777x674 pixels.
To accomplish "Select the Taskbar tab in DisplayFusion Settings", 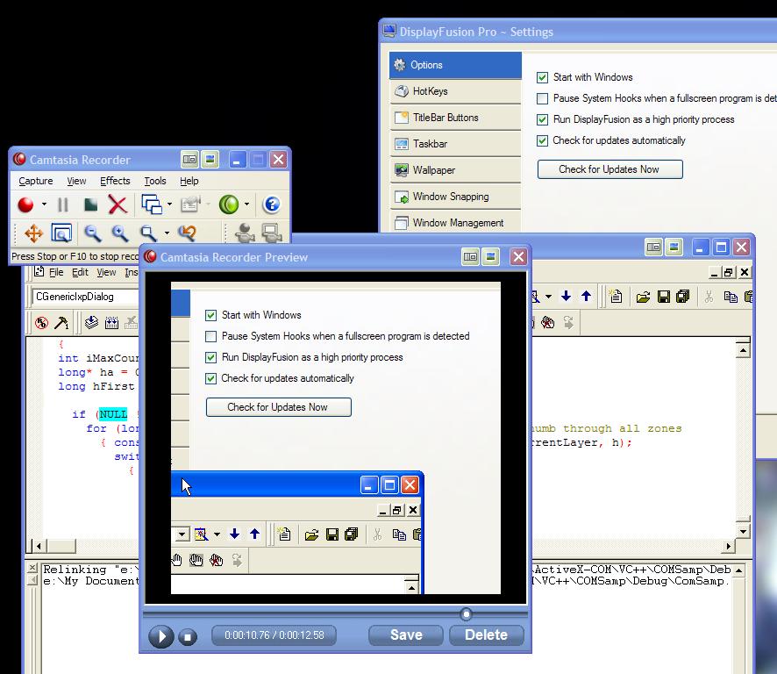I will pyautogui.click(x=455, y=144).
